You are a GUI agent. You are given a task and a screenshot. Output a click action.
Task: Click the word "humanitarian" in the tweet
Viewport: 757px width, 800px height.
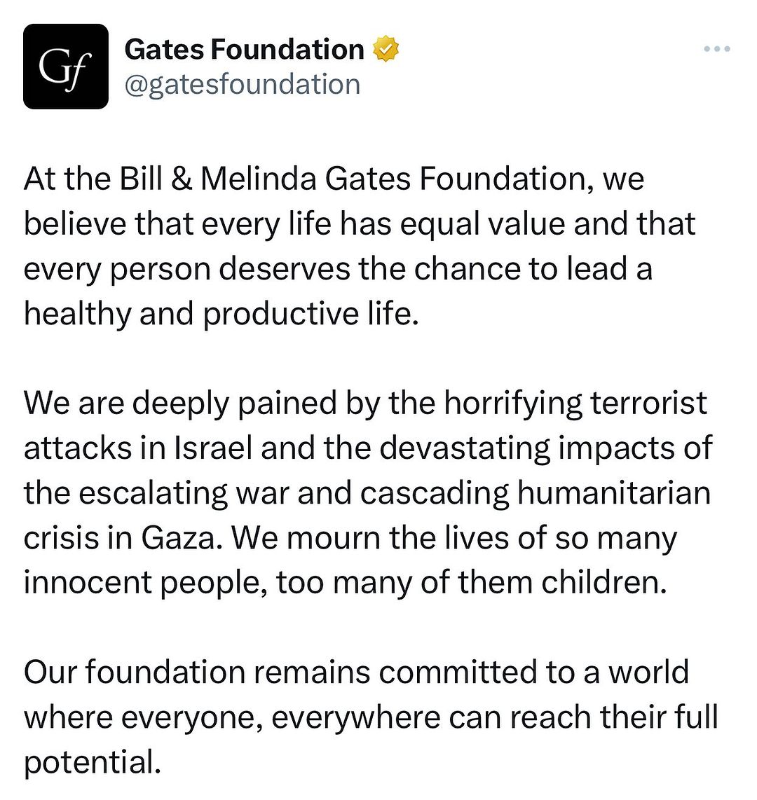tap(613, 493)
